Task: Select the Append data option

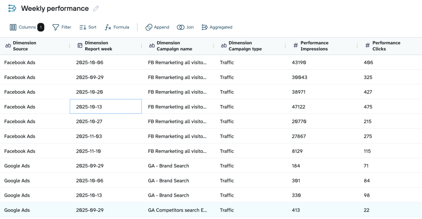Action: click(157, 27)
